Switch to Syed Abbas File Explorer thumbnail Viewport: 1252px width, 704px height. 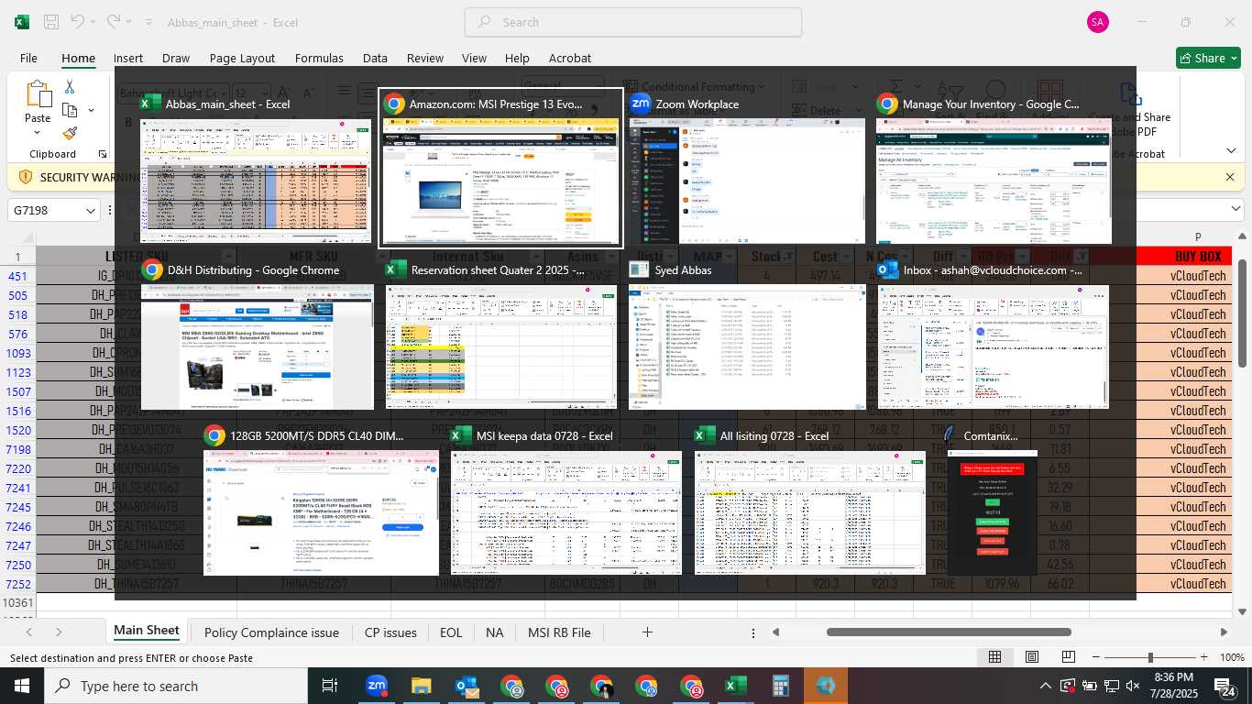747,334
